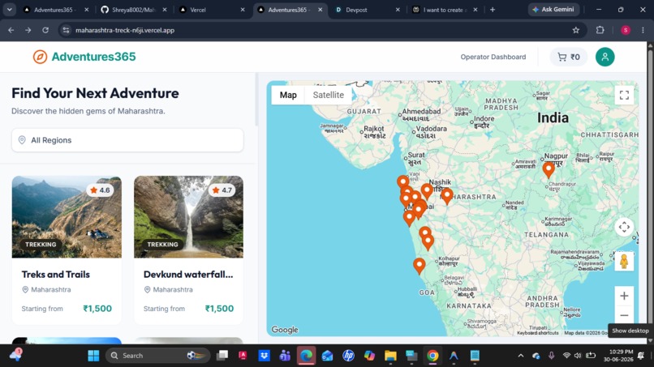Open the Windows Start menu
This screenshot has width=654, height=367.
point(93,356)
